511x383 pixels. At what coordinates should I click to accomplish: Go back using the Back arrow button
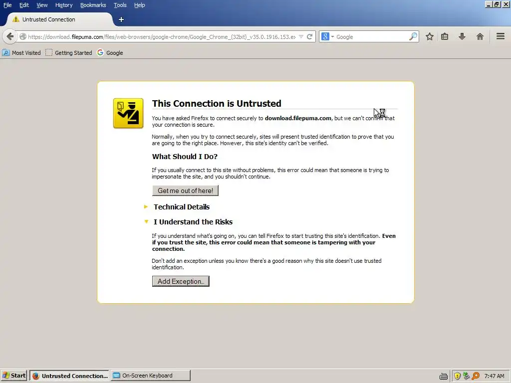[x=10, y=36]
